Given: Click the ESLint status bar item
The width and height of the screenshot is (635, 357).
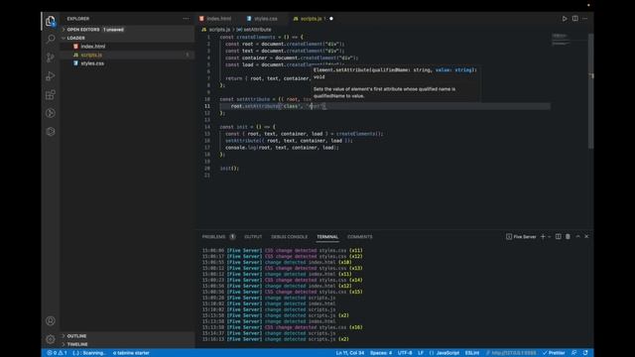Looking at the screenshot, I should [x=472, y=353].
